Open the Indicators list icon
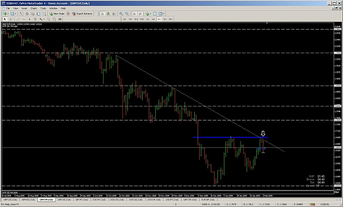This screenshot has height=207, width=343. coord(148,14)
